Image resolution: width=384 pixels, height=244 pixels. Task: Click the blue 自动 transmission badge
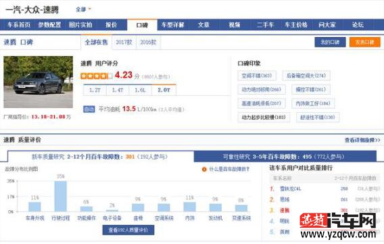tap(89, 109)
